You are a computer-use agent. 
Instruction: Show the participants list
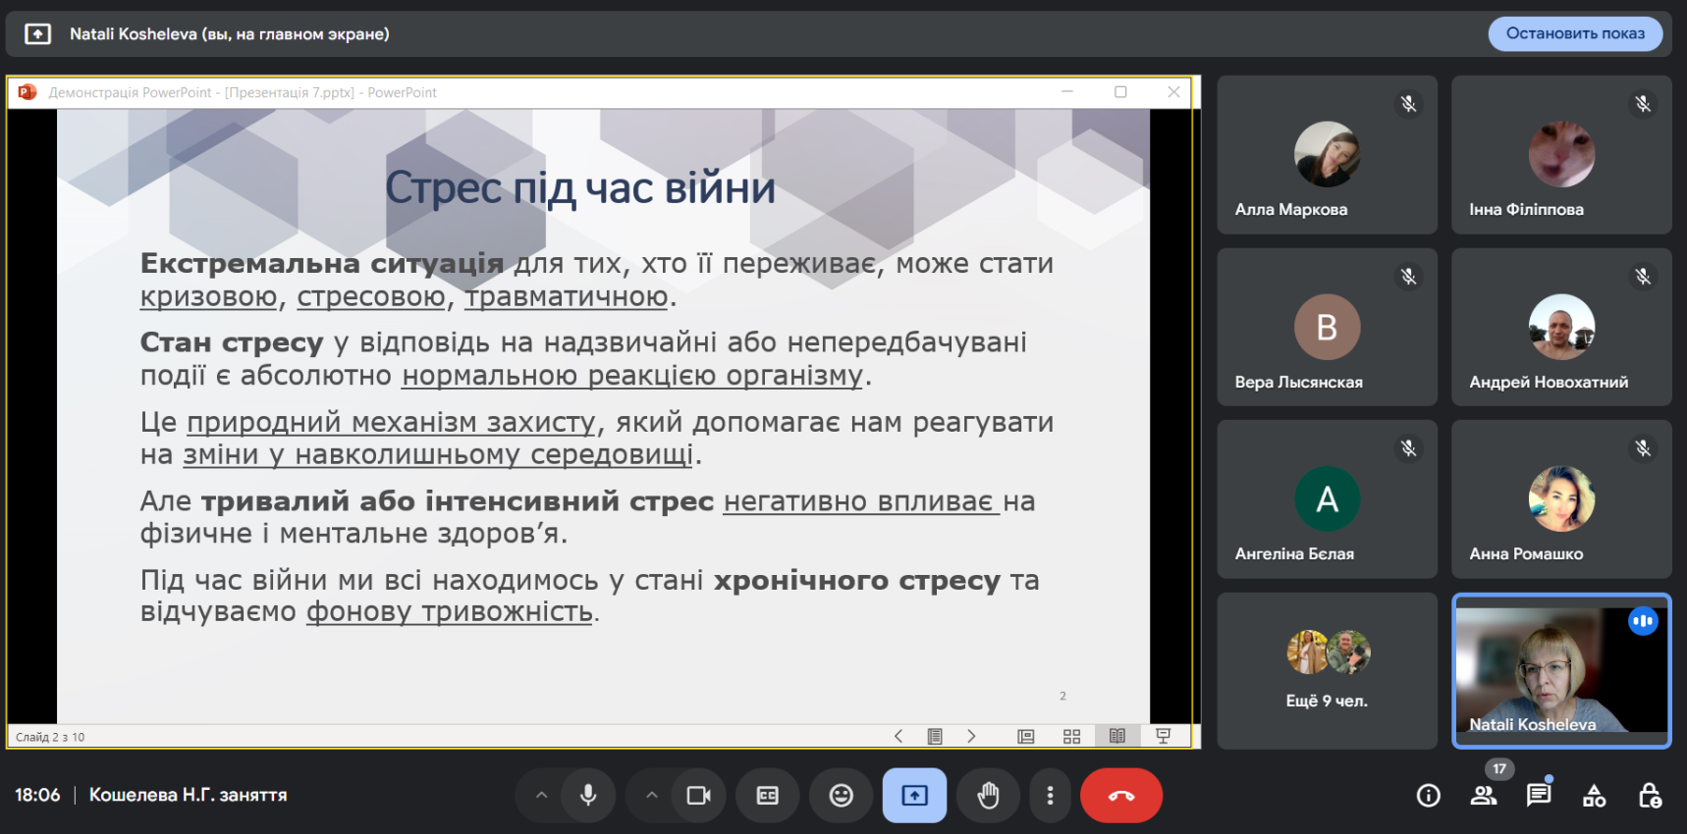1483,796
